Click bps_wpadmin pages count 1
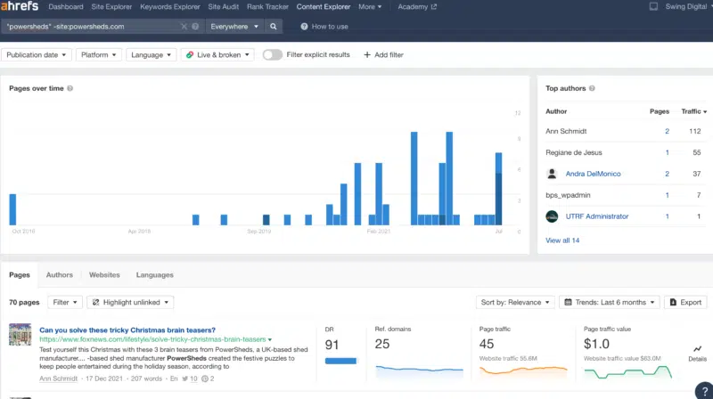Image resolution: width=713 pixels, height=399 pixels. (x=667, y=195)
